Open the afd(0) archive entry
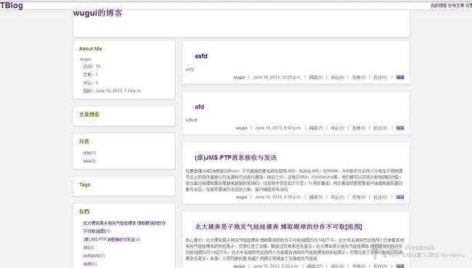The height and width of the screenshot is (268, 472). tap(89, 248)
